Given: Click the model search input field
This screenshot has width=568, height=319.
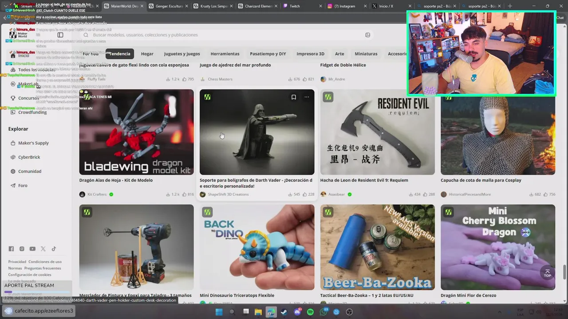Looking at the screenshot, I should pyautogui.click(x=226, y=35).
